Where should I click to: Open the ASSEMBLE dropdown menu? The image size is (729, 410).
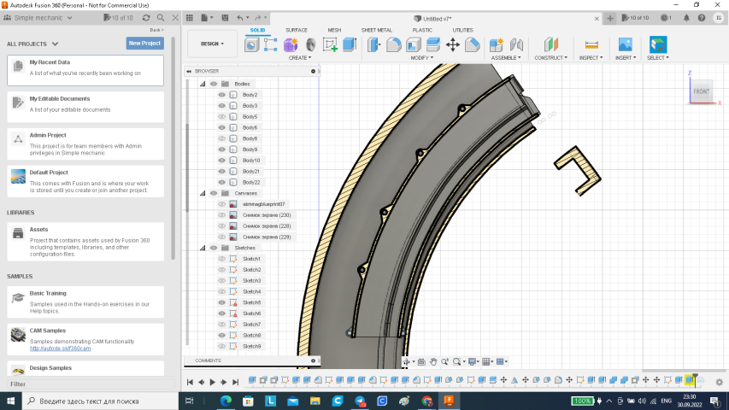click(506, 57)
